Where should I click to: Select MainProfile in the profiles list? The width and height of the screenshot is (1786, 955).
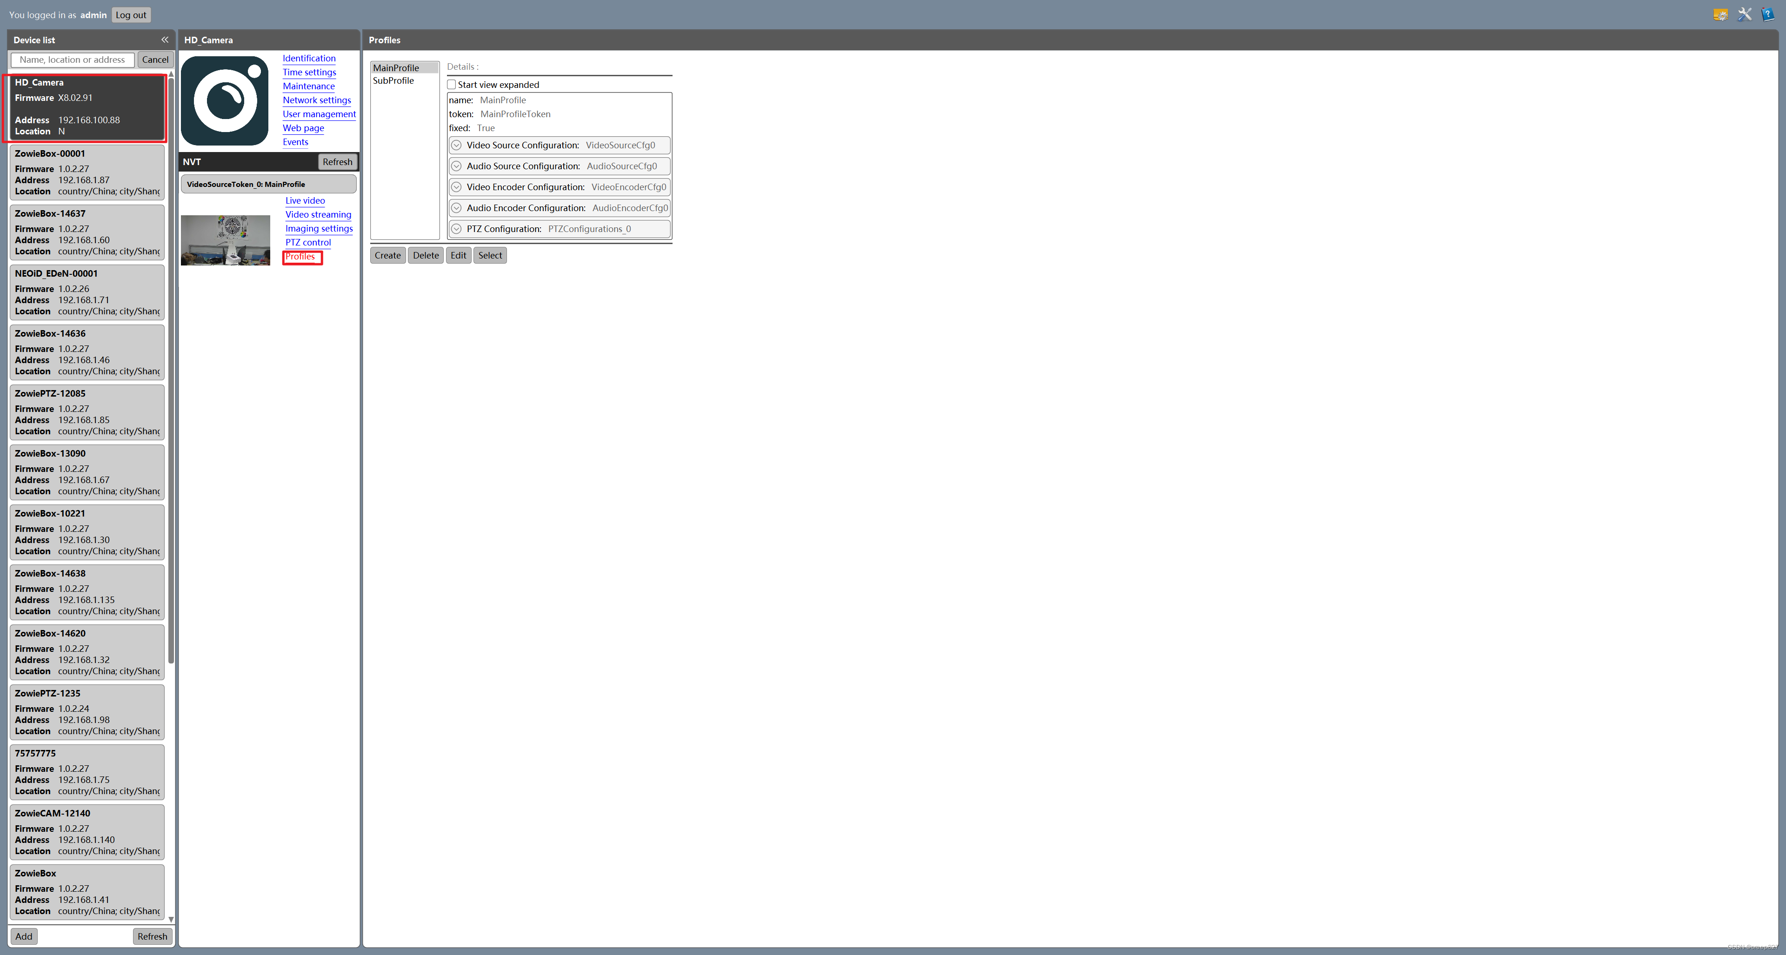(396, 68)
